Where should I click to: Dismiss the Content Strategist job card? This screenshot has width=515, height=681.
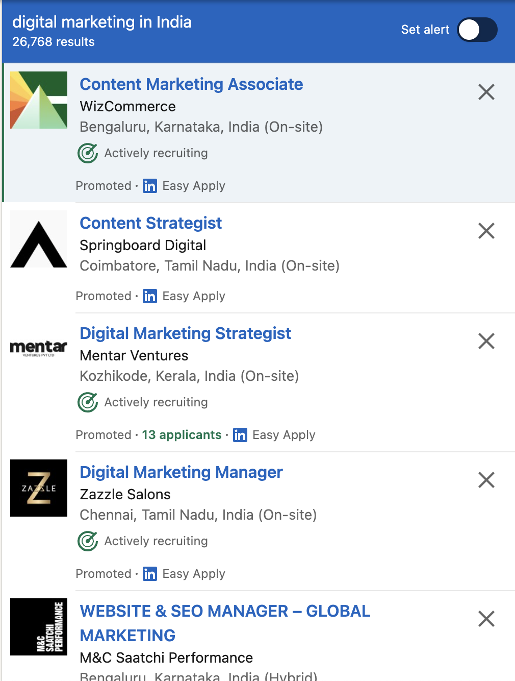(x=486, y=231)
